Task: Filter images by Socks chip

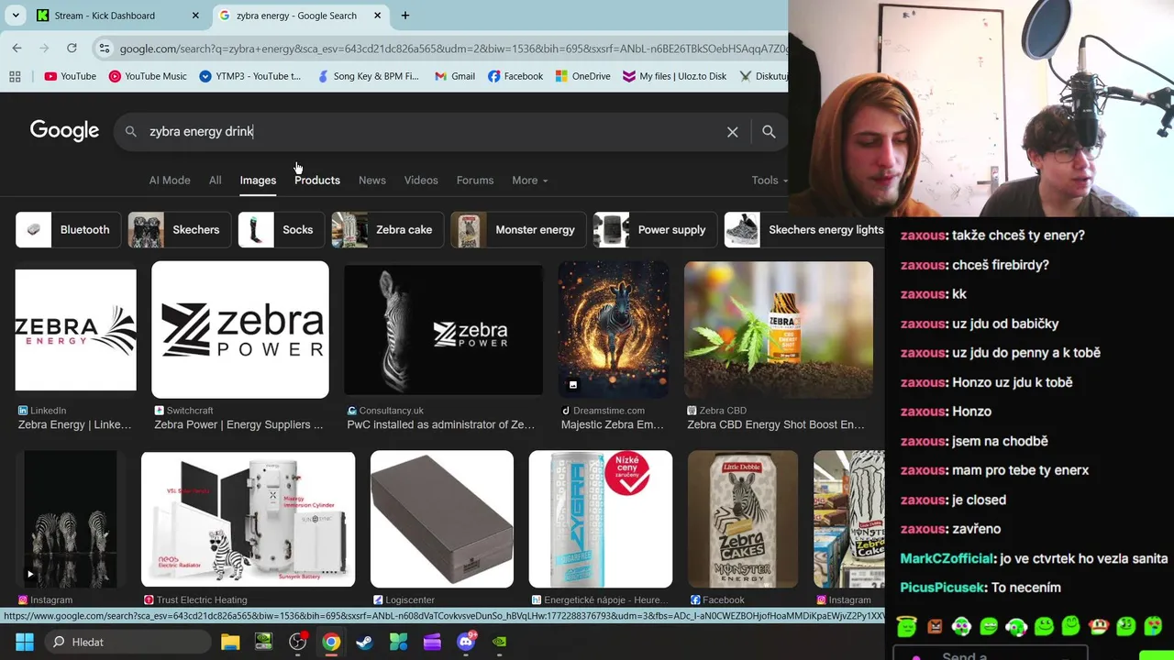Action: click(281, 230)
